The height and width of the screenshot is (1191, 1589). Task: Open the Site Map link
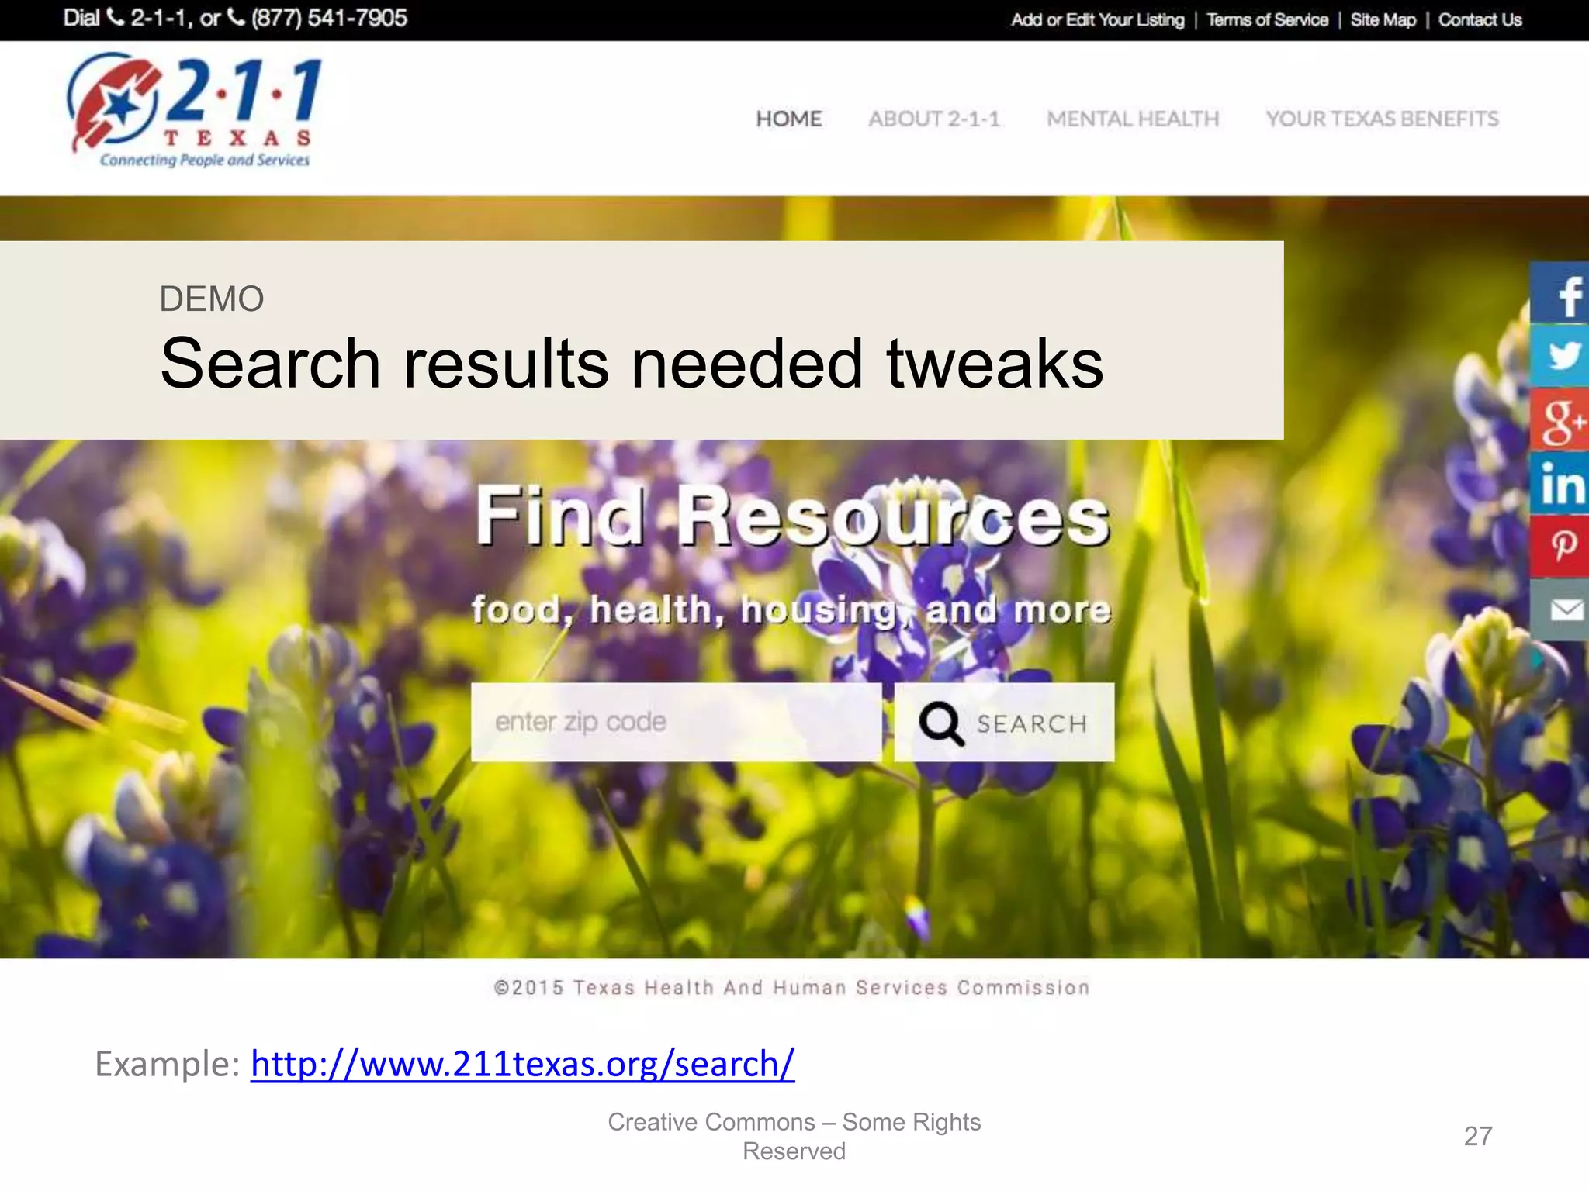(1383, 20)
